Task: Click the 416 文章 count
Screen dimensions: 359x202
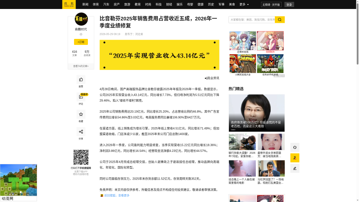Action: pyautogui.click(x=74, y=53)
